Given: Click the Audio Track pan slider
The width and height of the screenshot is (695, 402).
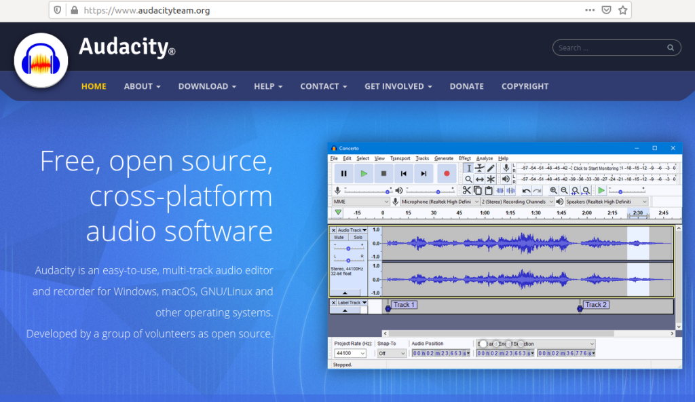Looking at the screenshot, I should [348, 260].
